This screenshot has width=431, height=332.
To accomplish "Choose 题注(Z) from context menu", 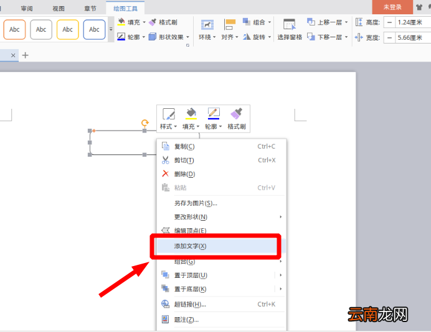I will [222, 320].
